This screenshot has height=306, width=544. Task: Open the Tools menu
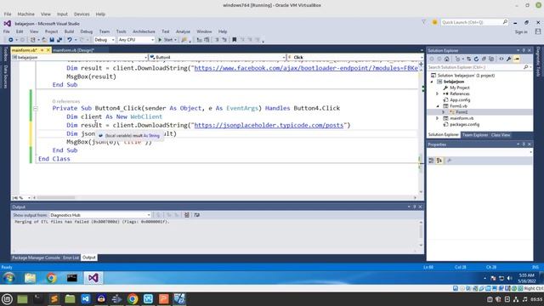click(x=121, y=31)
